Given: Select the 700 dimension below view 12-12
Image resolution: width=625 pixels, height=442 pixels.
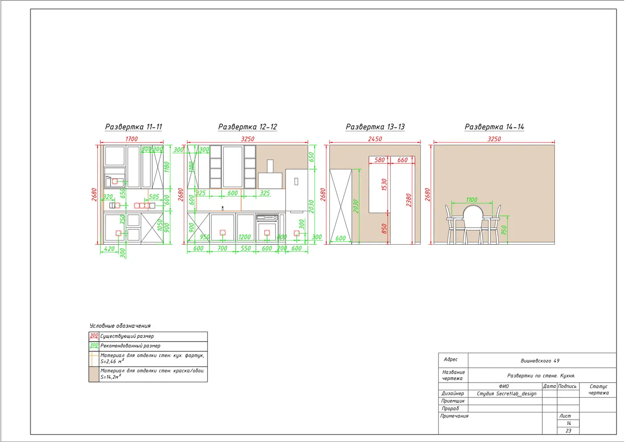Looking at the screenshot, I should pyautogui.click(x=222, y=248).
